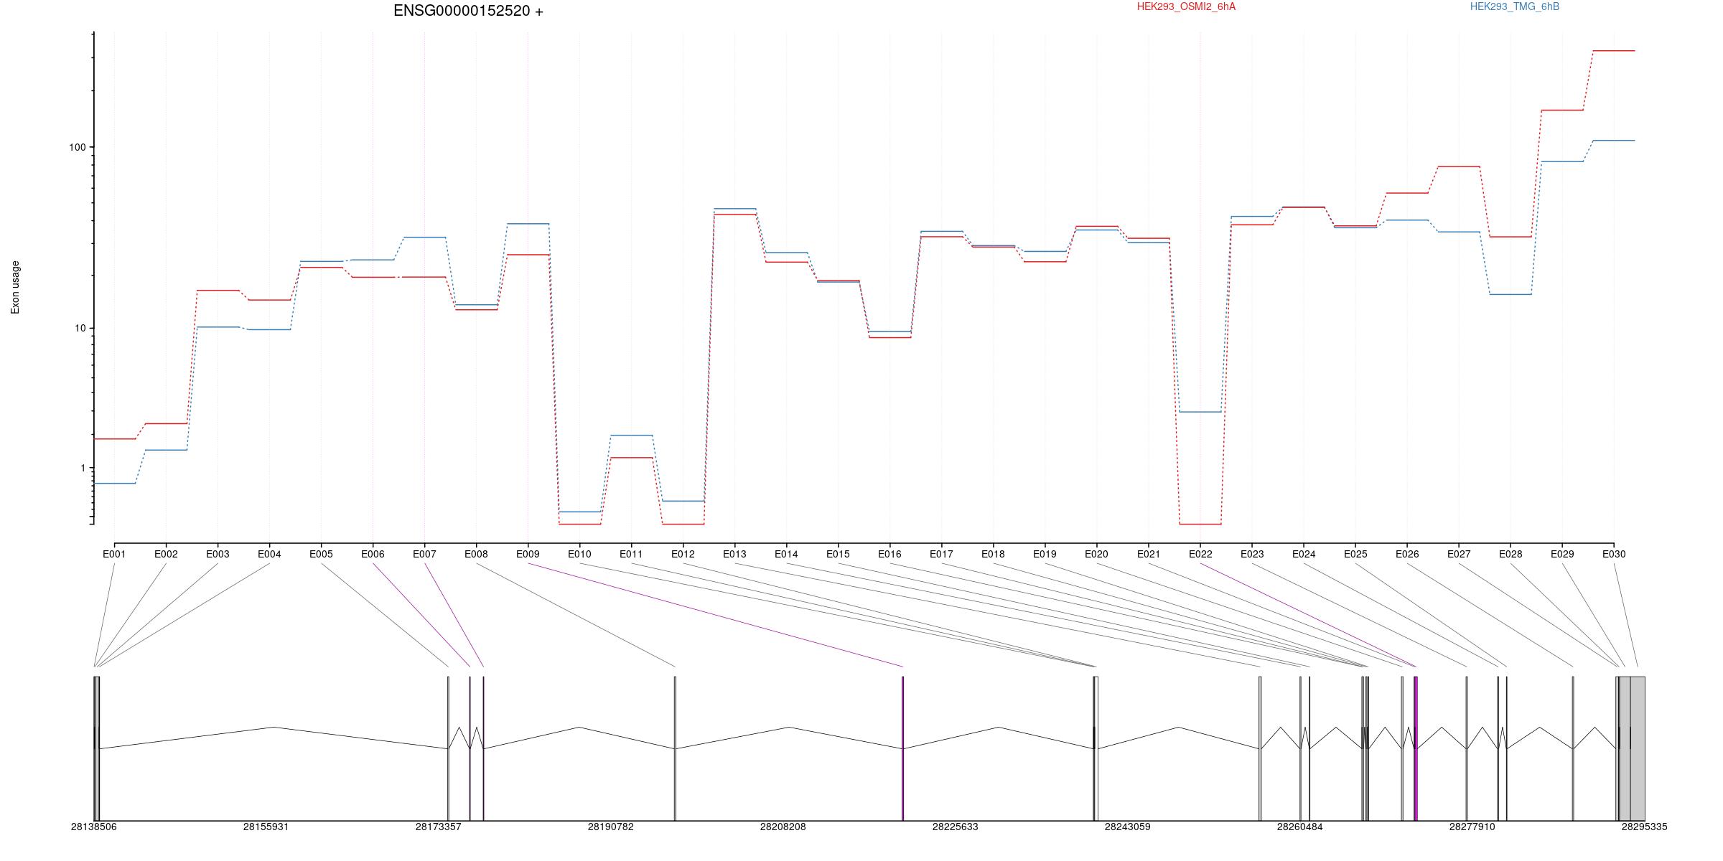Select exon label E004

click(x=269, y=554)
